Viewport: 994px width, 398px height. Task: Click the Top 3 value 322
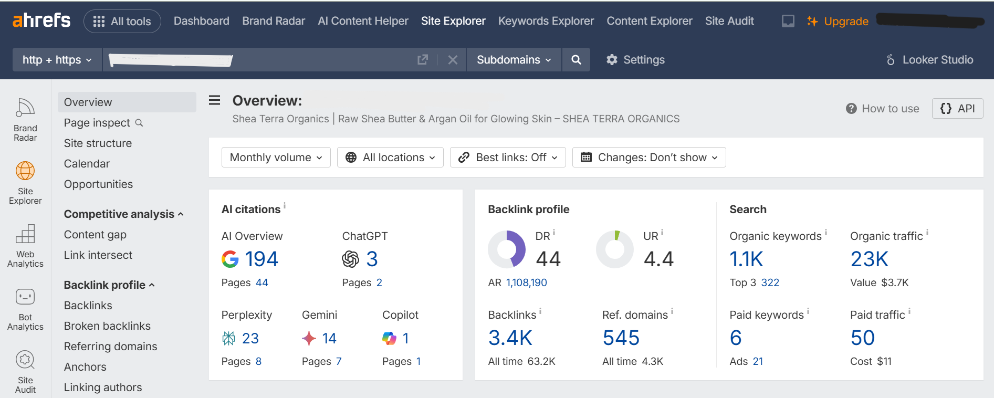click(x=770, y=282)
